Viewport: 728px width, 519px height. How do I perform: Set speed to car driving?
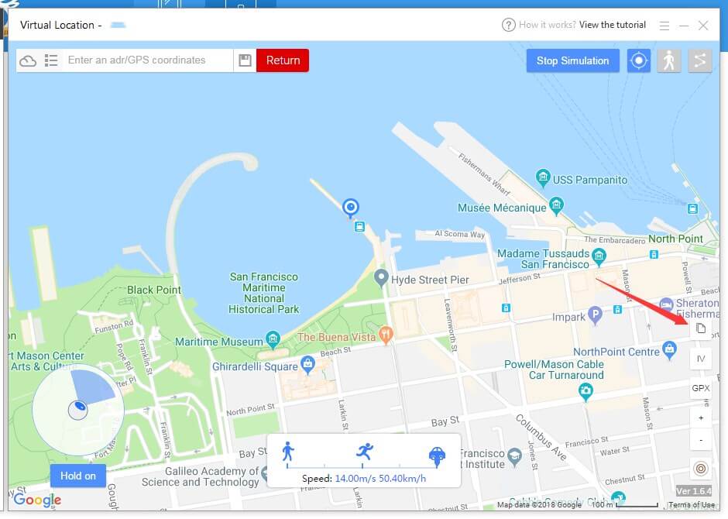[x=437, y=456]
